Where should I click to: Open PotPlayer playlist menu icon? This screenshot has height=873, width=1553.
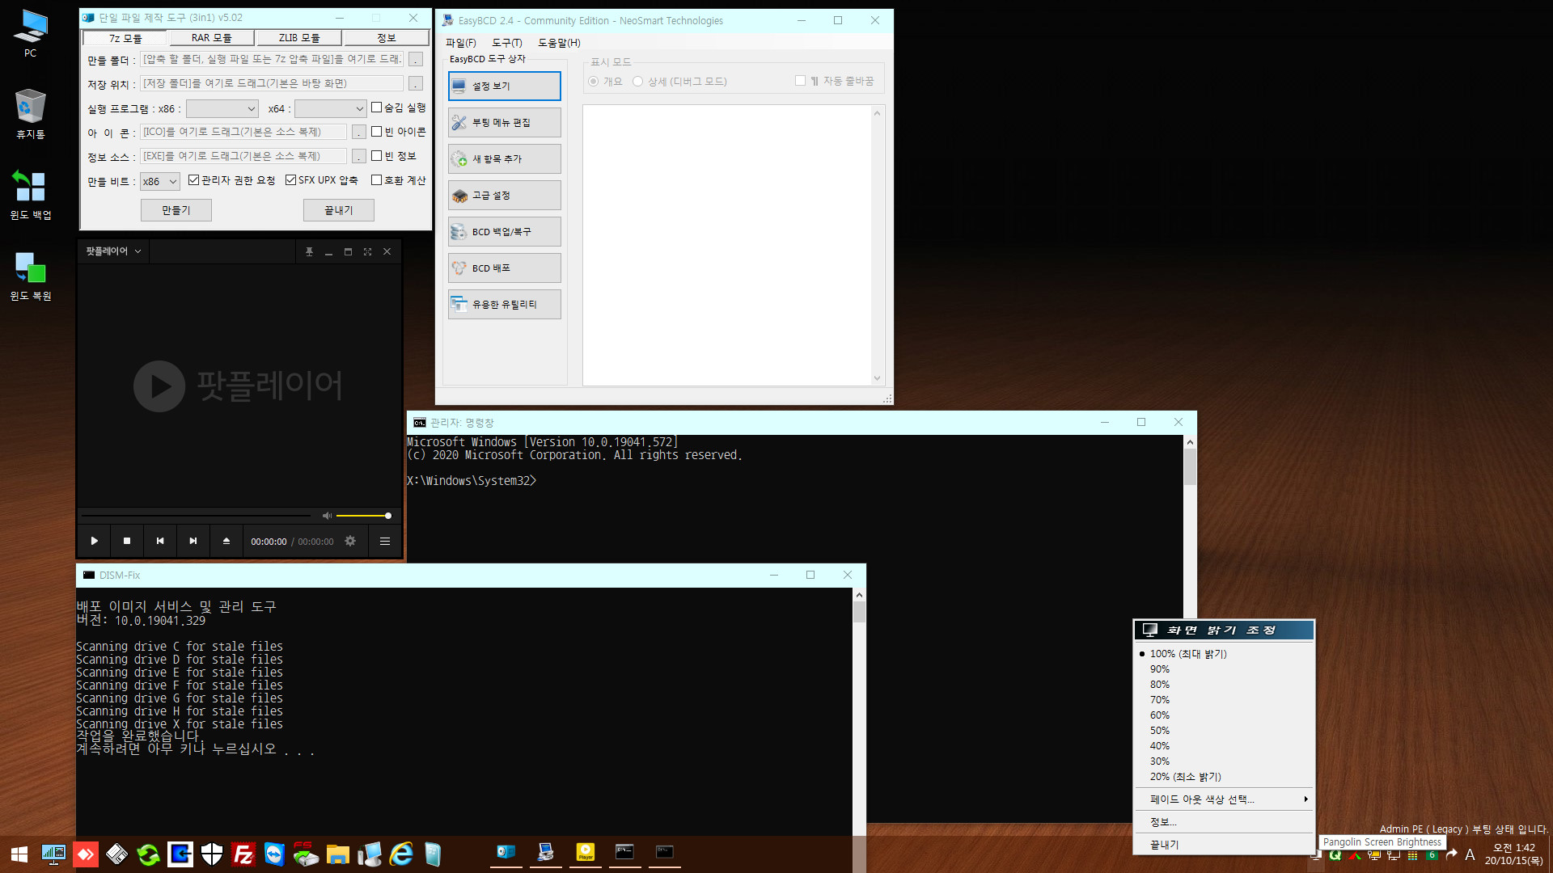(x=385, y=541)
